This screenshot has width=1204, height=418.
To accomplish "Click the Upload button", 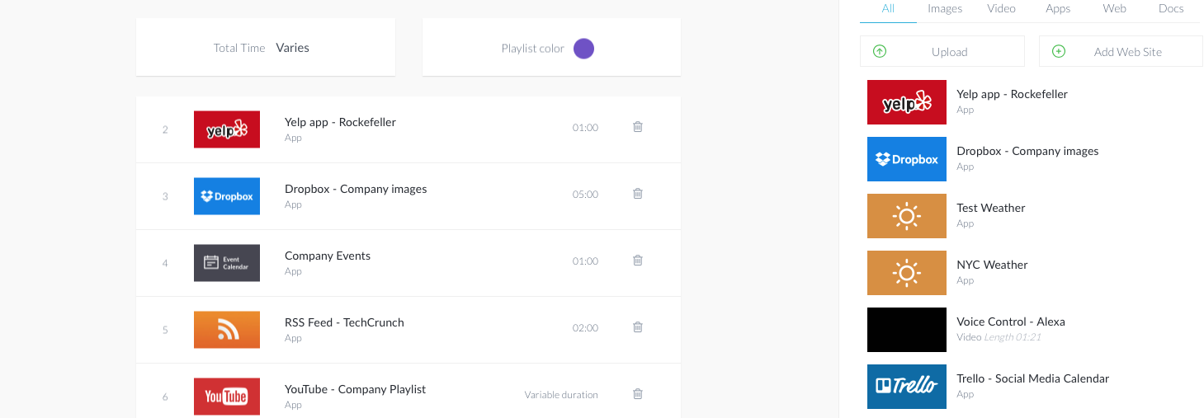I will [x=942, y=51].
